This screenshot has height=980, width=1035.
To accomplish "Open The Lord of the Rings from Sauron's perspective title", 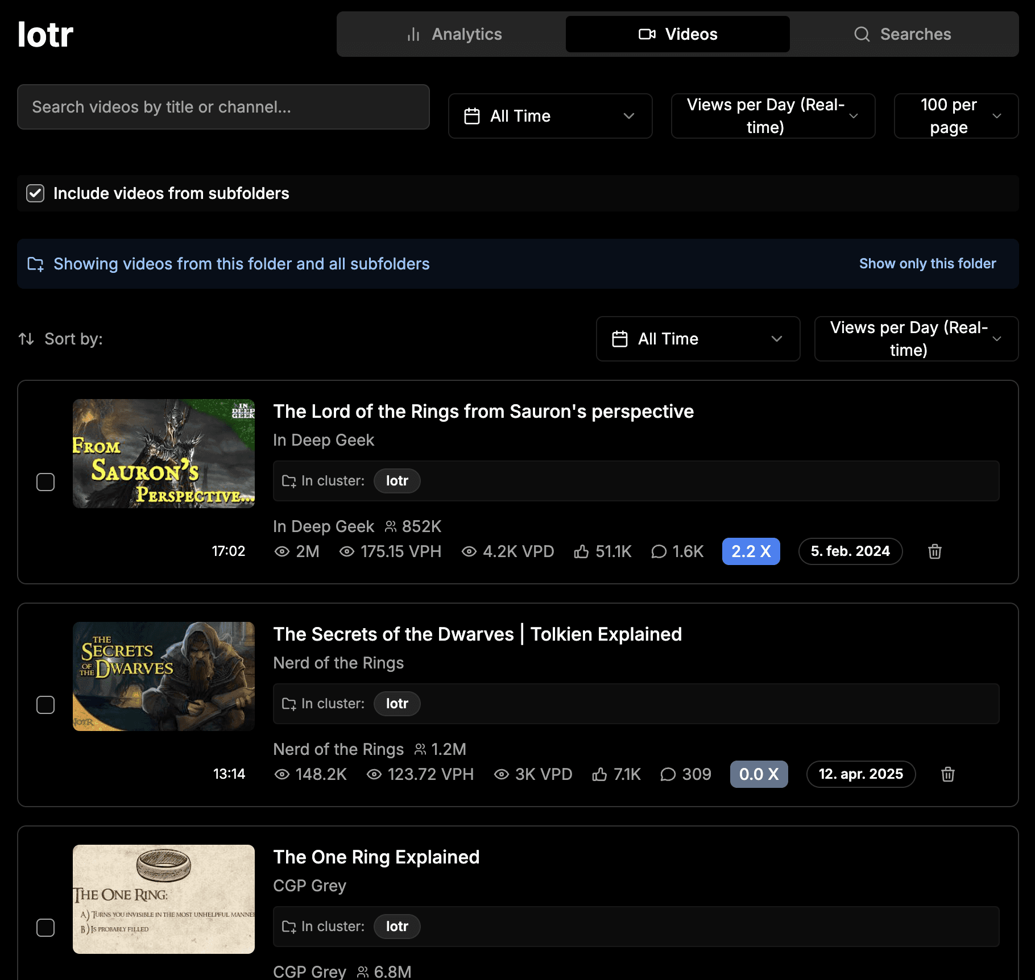I will click(x=483, y=412).
